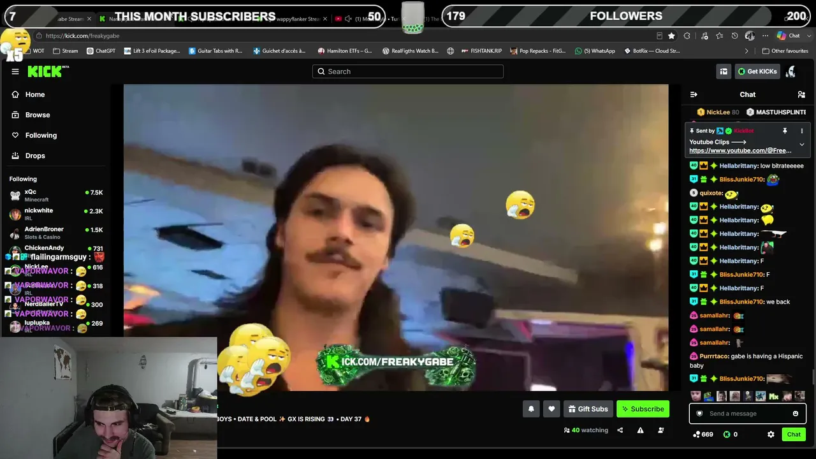Expand the pinned KickBot message chevron
816x459 pixels.
(802, 144)
